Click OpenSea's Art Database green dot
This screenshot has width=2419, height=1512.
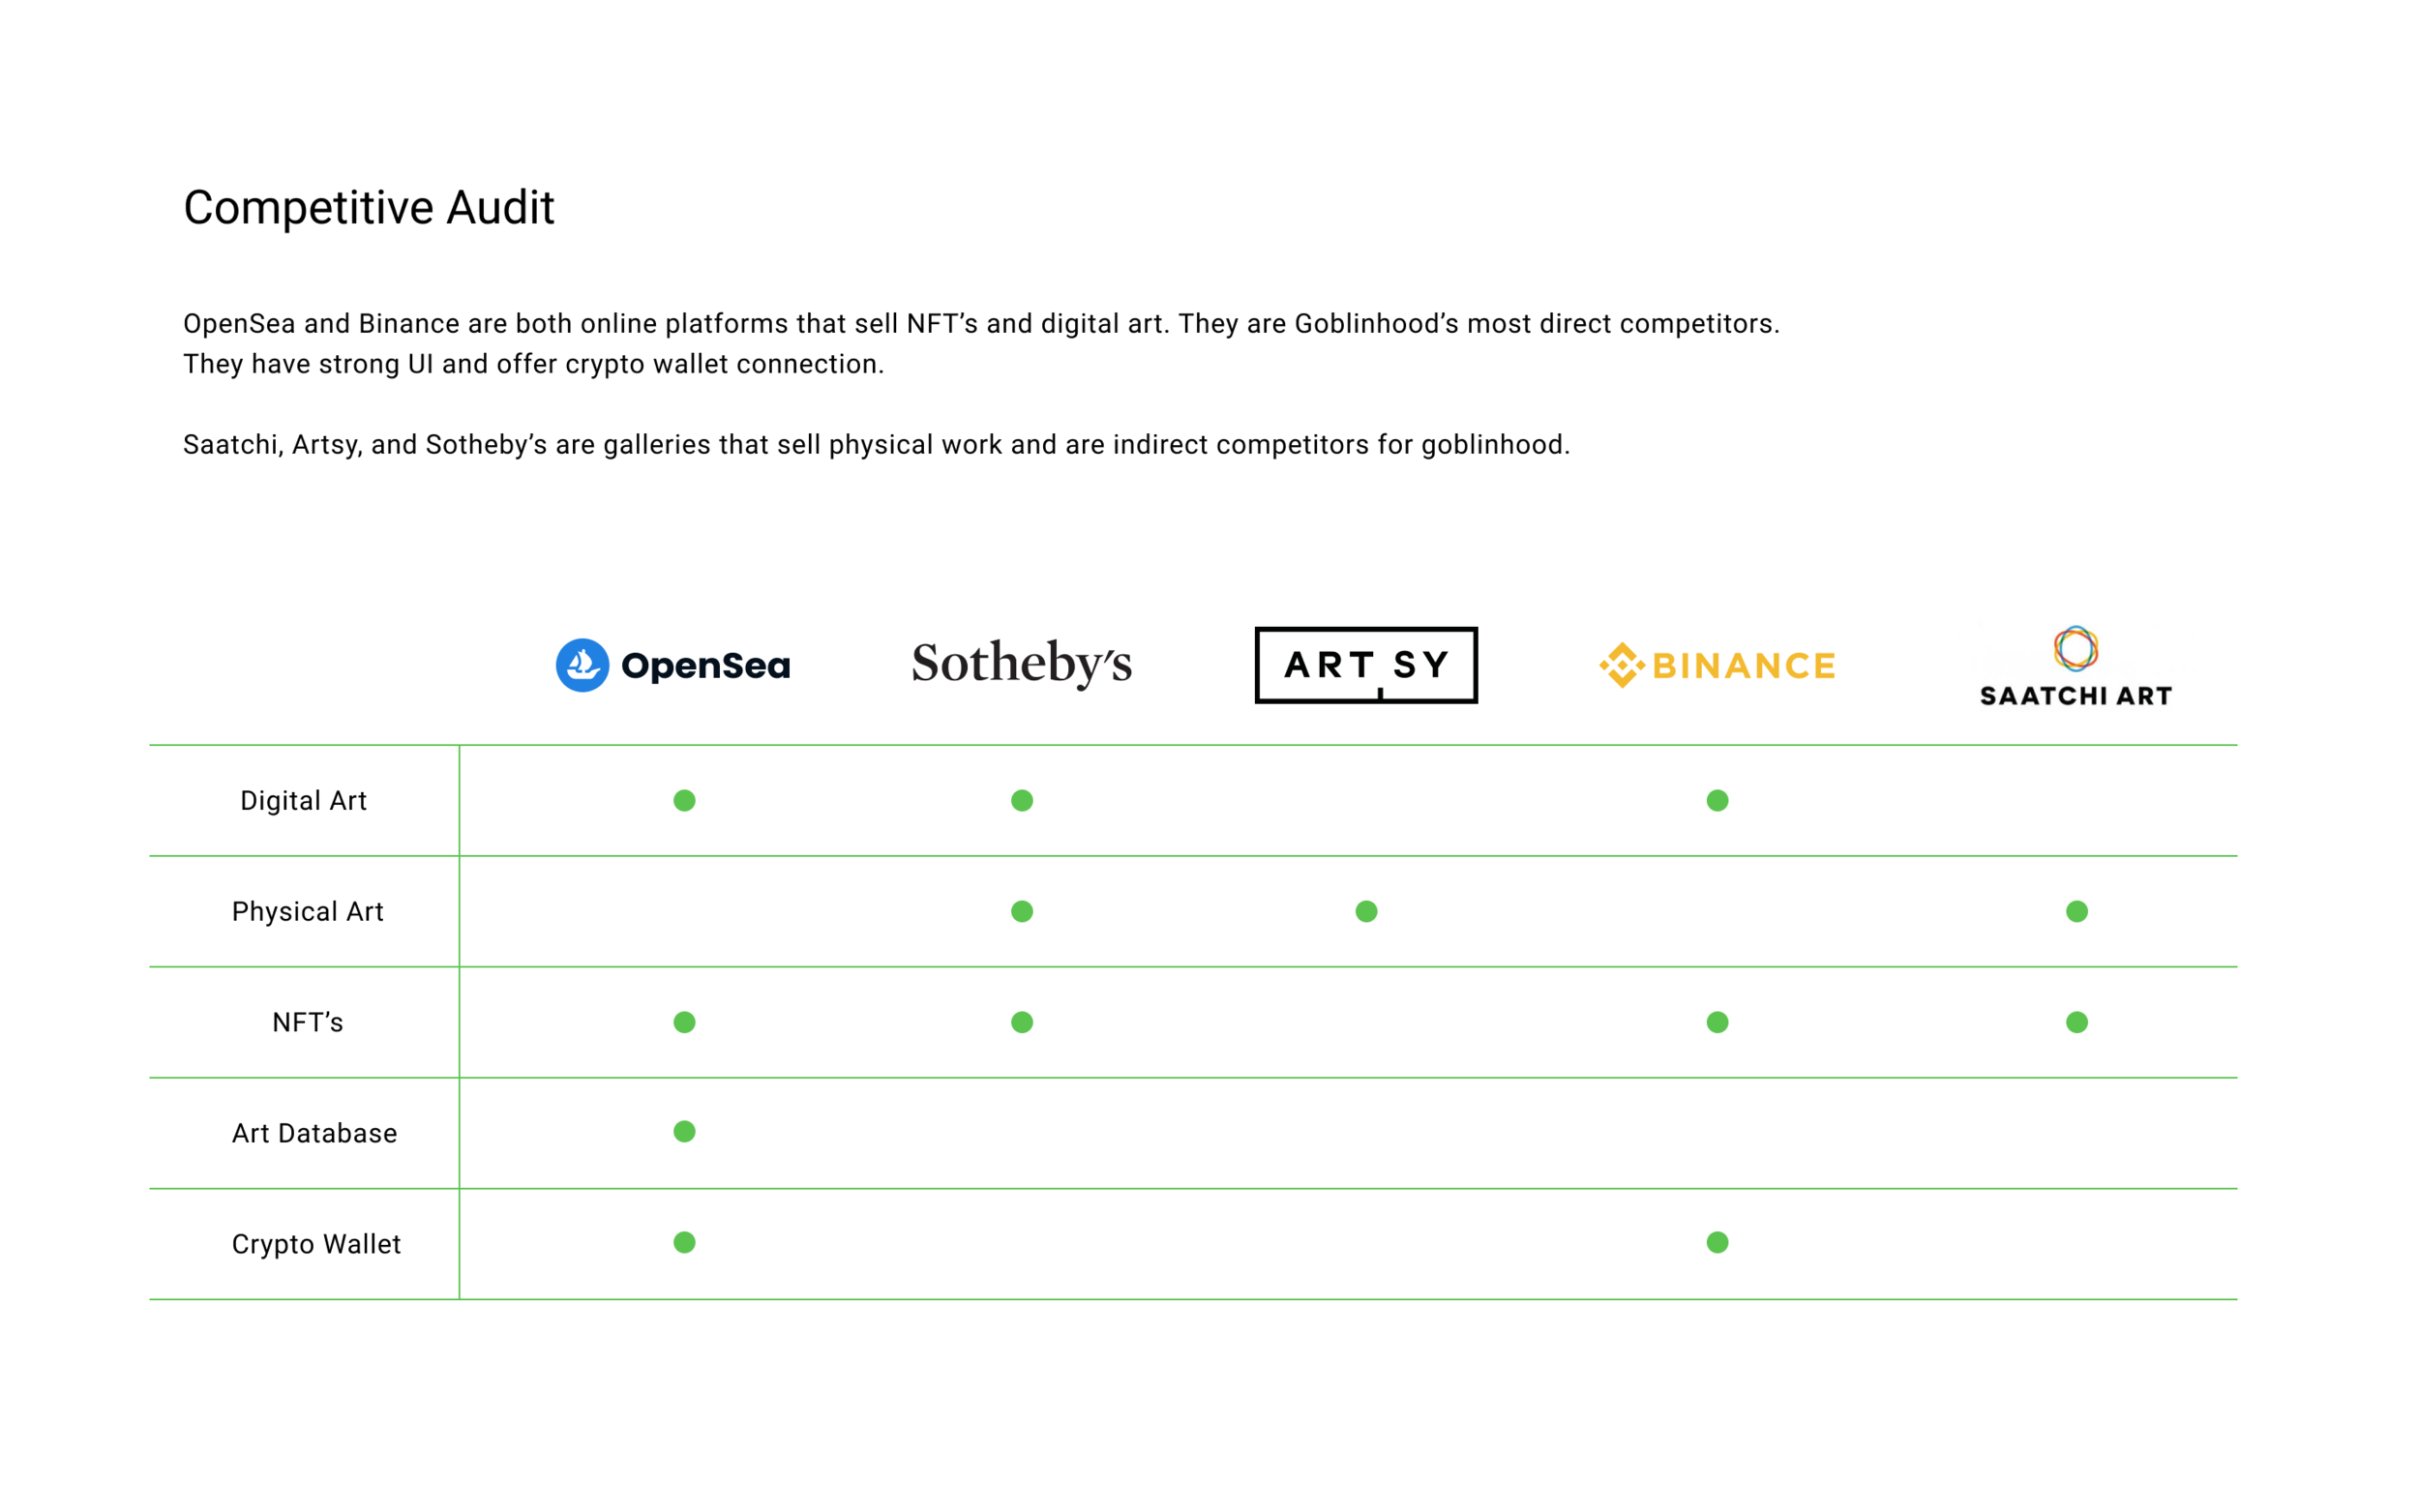click(x=684, y=1131)
